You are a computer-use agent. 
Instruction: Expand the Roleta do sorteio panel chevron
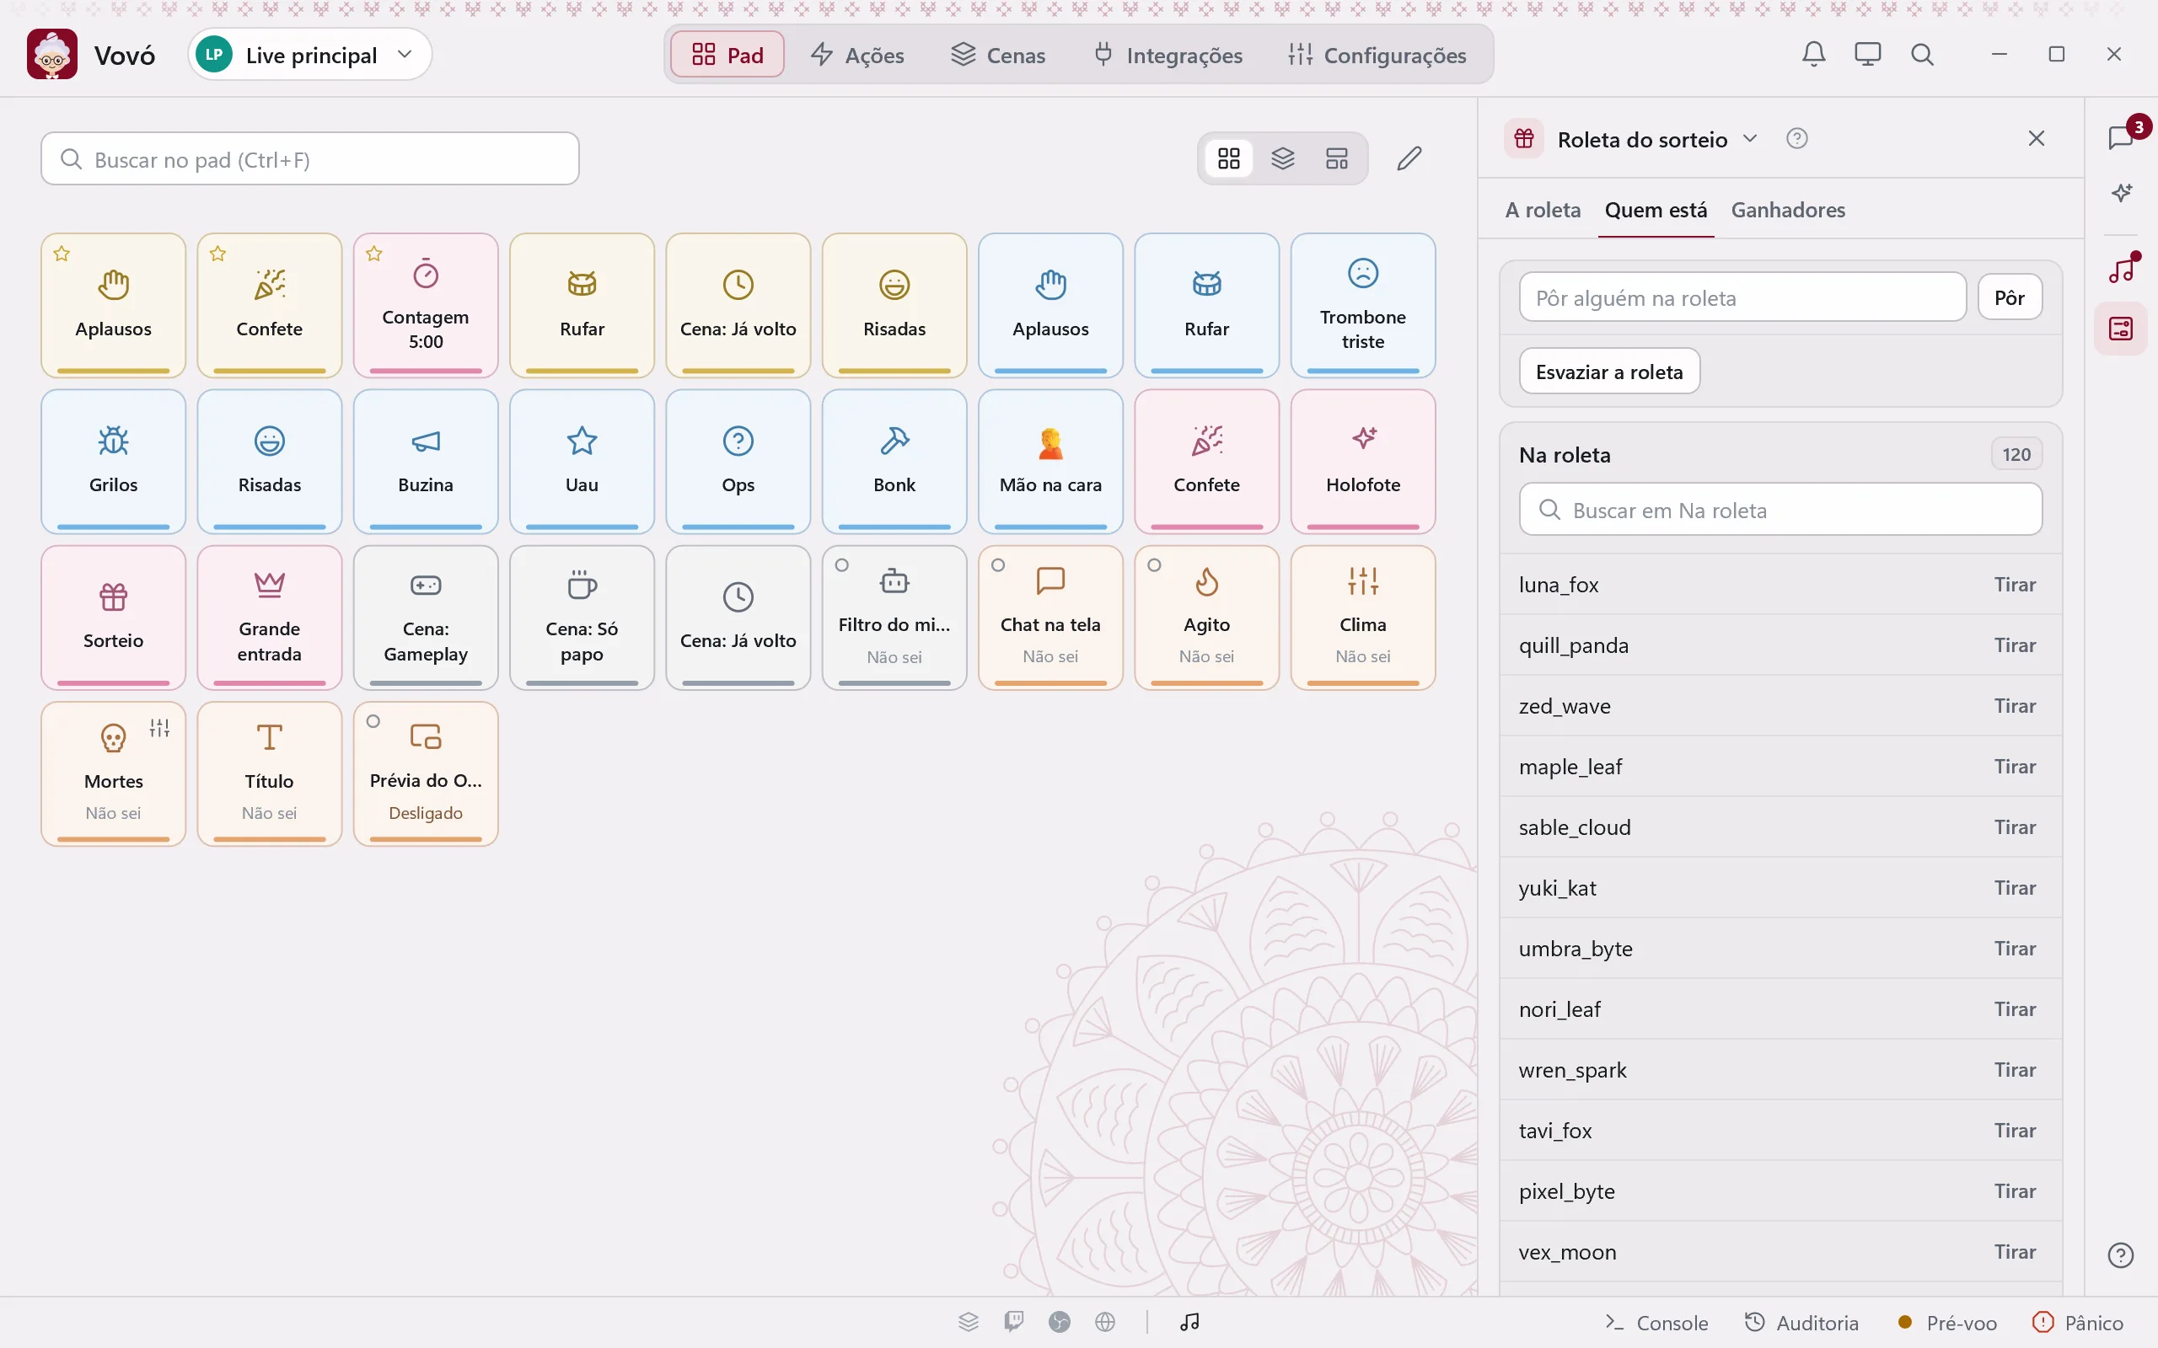[1750, 138]
